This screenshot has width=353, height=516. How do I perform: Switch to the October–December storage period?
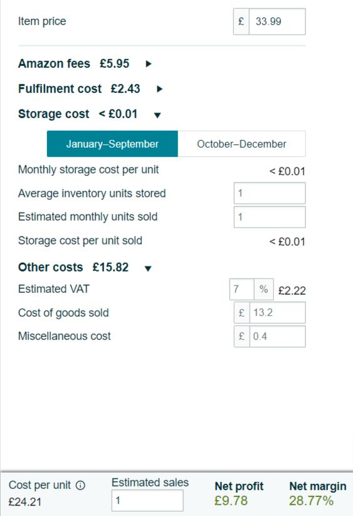point(241,144)
